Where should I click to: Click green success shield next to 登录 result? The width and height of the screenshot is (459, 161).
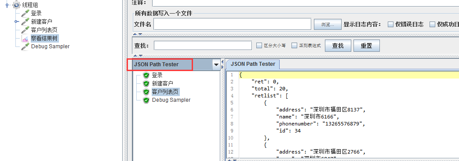coord(146,75)
